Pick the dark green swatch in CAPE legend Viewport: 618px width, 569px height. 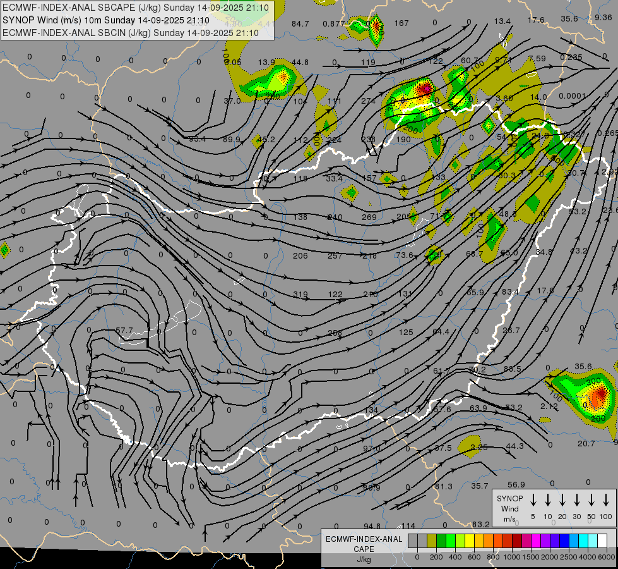[441, 541]
